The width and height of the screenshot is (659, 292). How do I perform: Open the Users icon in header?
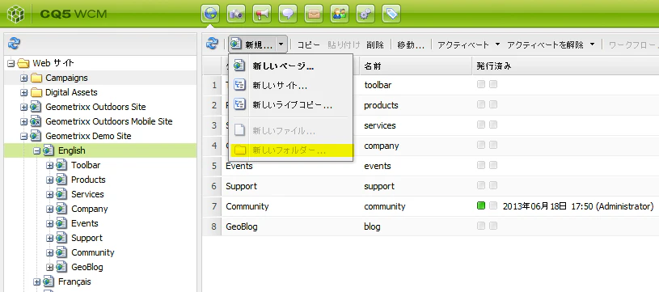(340, 14)
